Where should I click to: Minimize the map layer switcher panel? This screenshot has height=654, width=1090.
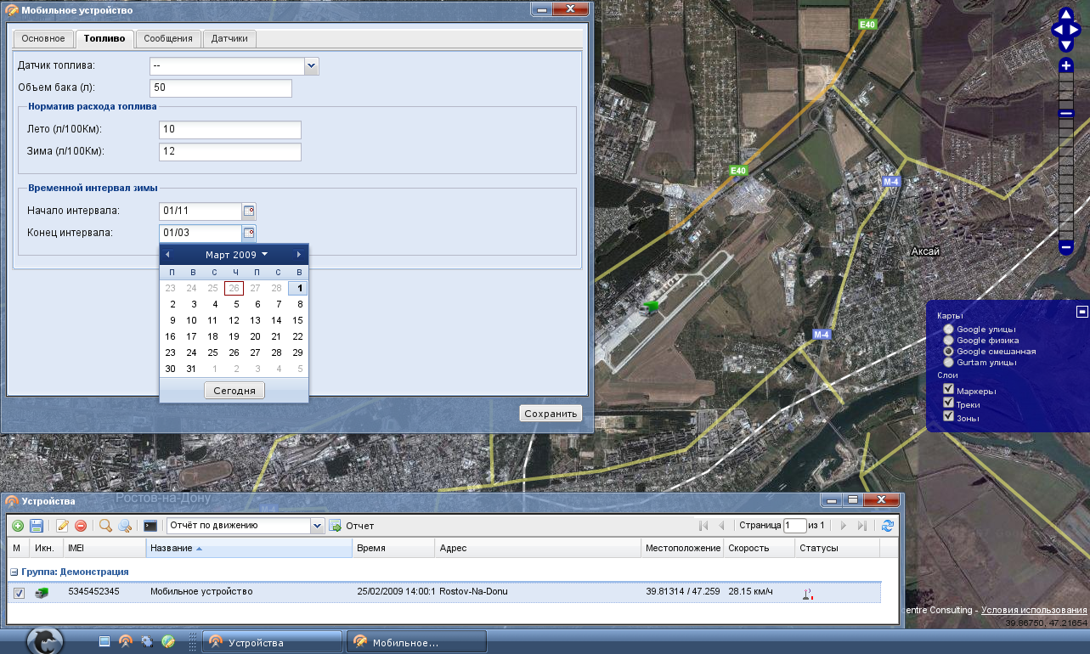tap(1082, 311)
